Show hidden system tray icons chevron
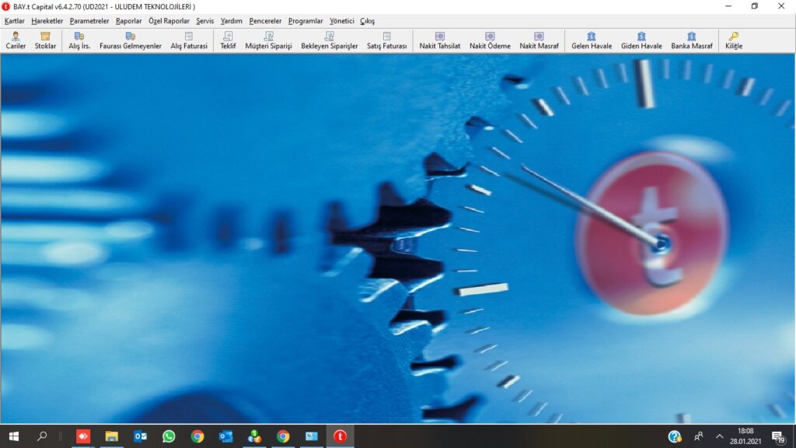The width and height of the screenshot is (796, 448). click(x=719, y=436)
